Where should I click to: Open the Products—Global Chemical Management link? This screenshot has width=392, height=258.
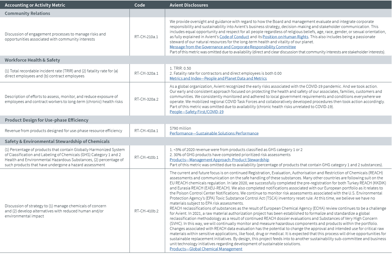(x=206, y=249)
